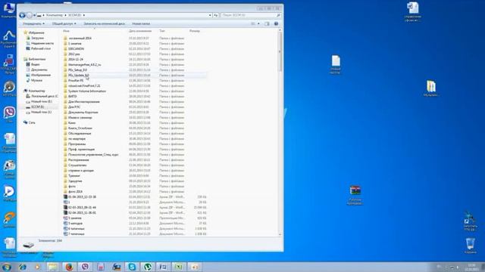This screenshot has width=485, height=272.
Task: Select Компьютер in the navigation pane
Action: point(36,91)
